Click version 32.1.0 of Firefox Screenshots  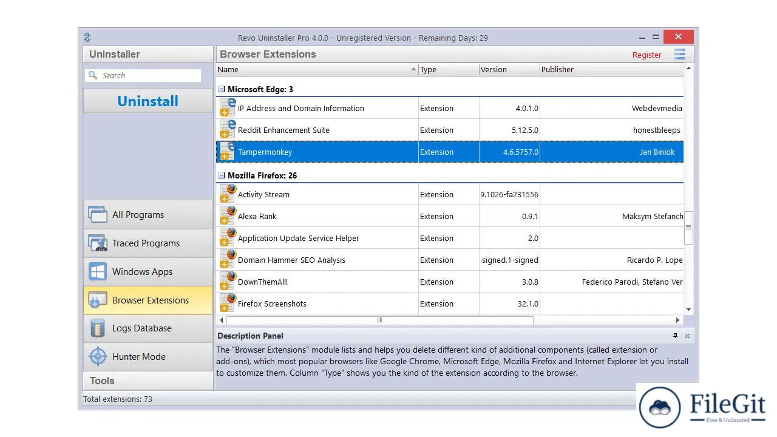(x=509, y=303)
